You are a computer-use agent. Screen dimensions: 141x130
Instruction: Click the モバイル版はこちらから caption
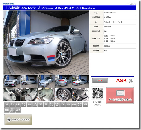[x=98, y=103]
